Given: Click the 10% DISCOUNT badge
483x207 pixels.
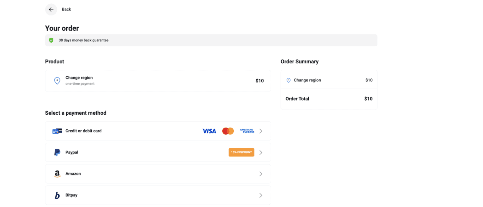Looking at the screenshot, I should click(x=241, y=152).
